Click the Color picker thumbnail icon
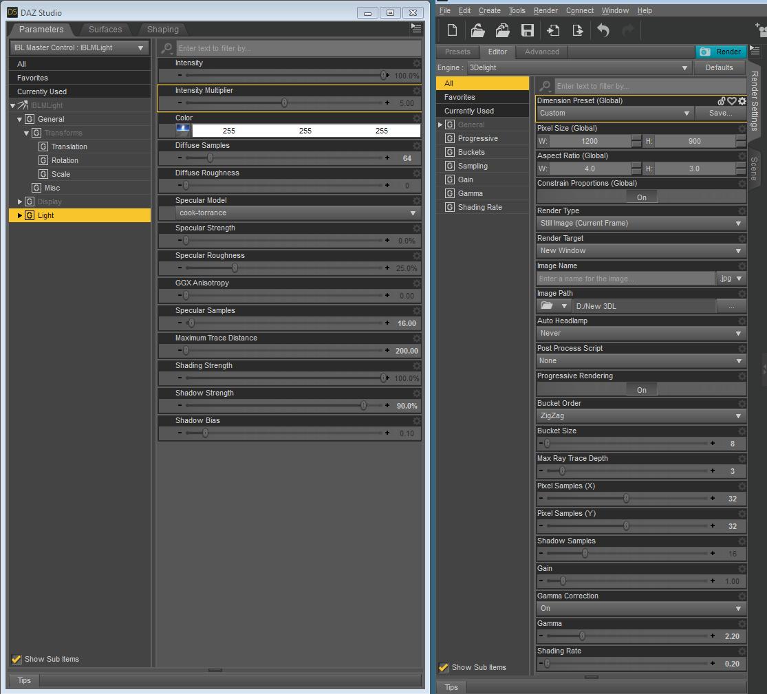The image size is (767, 694). click(x=183, y=130)
